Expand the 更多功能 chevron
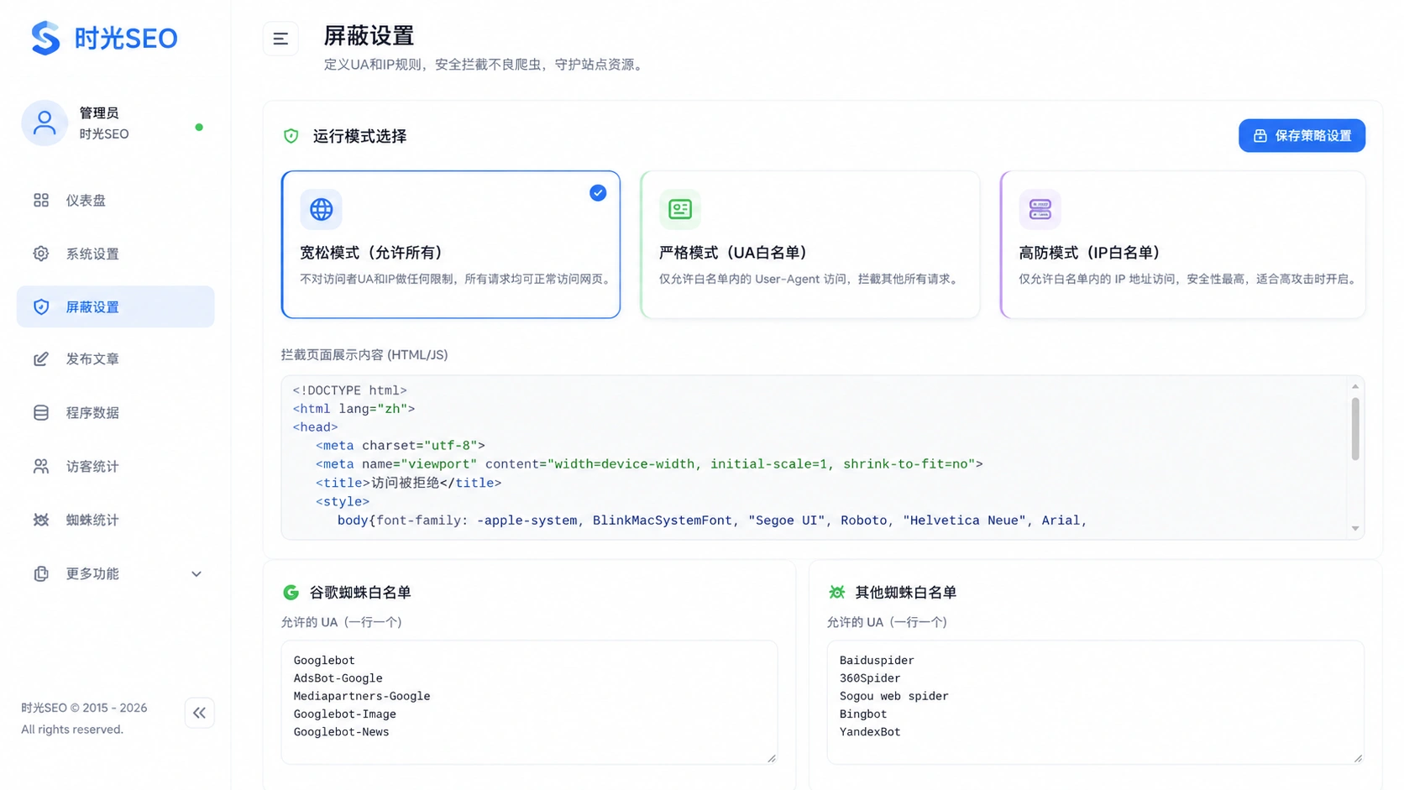The width and height of the screenshot is (1404, 790). [196, 574]
